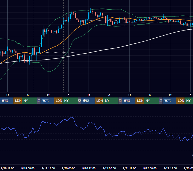Viewport: 193px width, 171px height.
Task: Select the 東京 session block for 9/21
Action: 129,101
